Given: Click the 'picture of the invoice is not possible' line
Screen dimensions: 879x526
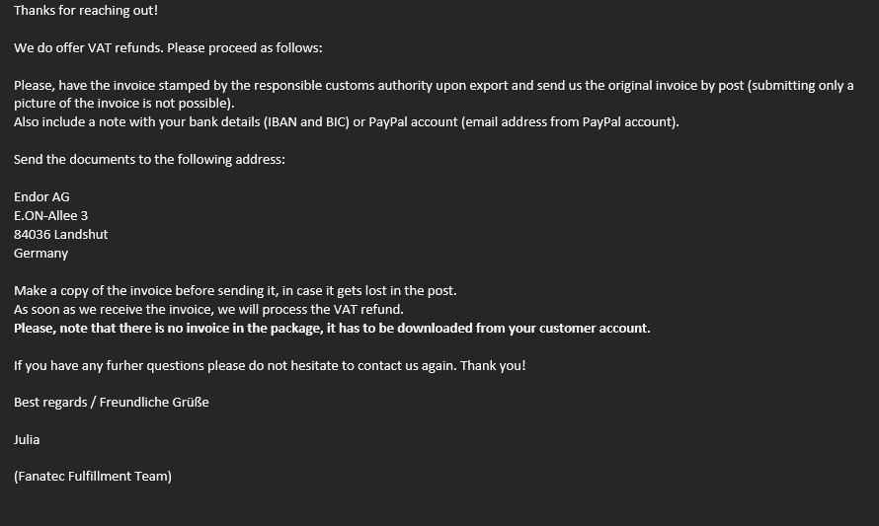Looking at the screenshot, I should (123, 104).
